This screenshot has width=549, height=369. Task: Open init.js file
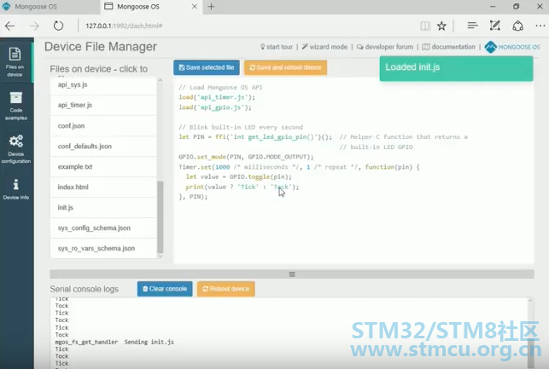click(x=103, y=208)
